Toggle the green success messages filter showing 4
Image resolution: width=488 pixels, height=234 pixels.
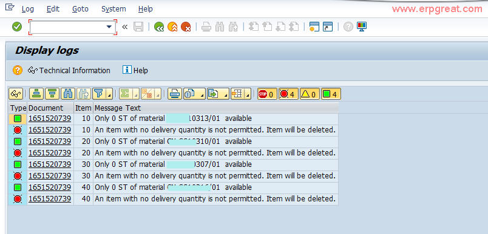pyautogui.click(x=331, y=94)
